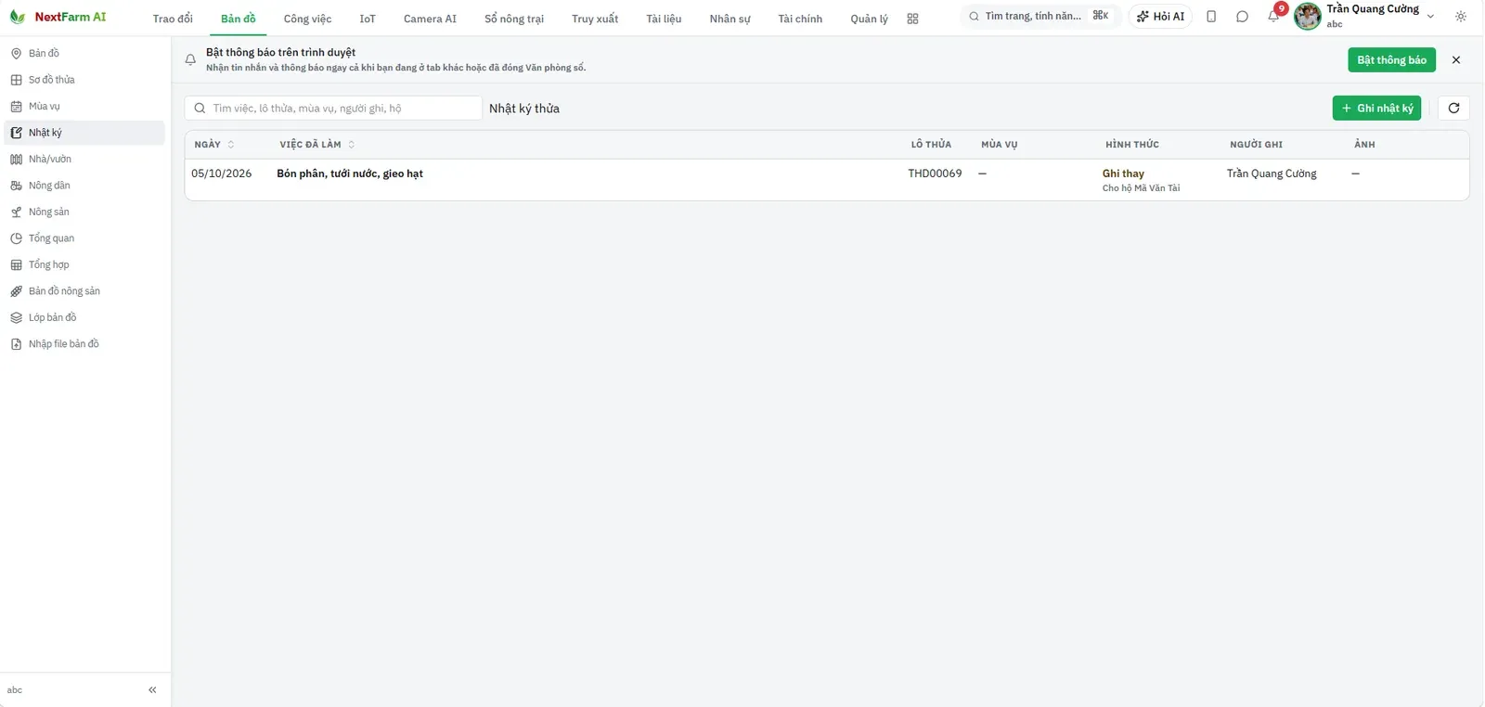The image size is (1485, 707).
Task: Open the apps grid icon
Action: [x=912, y=19]
